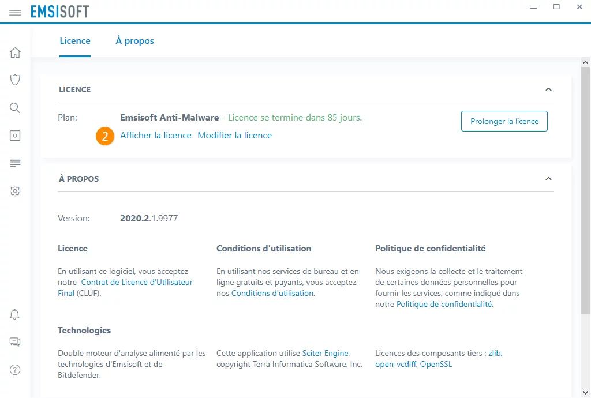Switch to the À propos tab
The height and width of the screenshot is (398, 591).
(x=134, y=41)
